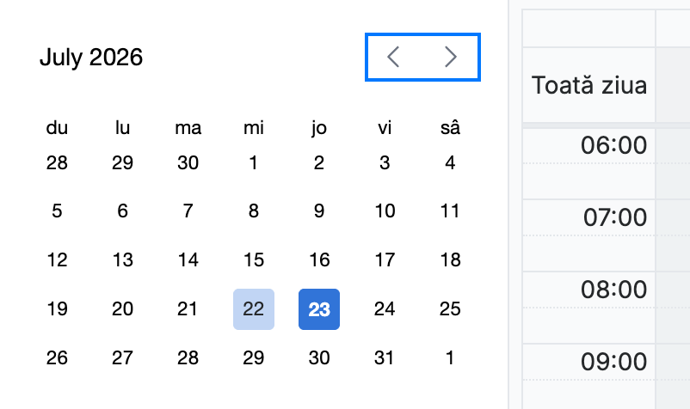Select date 10 under vi column
The width and height of the screenshot is (690, 409).
tap(385, 211)
